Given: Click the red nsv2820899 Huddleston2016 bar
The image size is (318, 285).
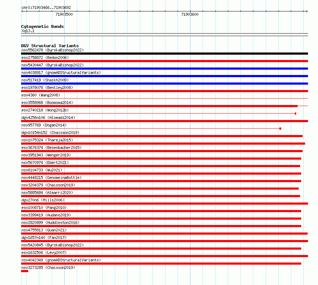Looking at the screenshot, I should (x=161, y=226).
